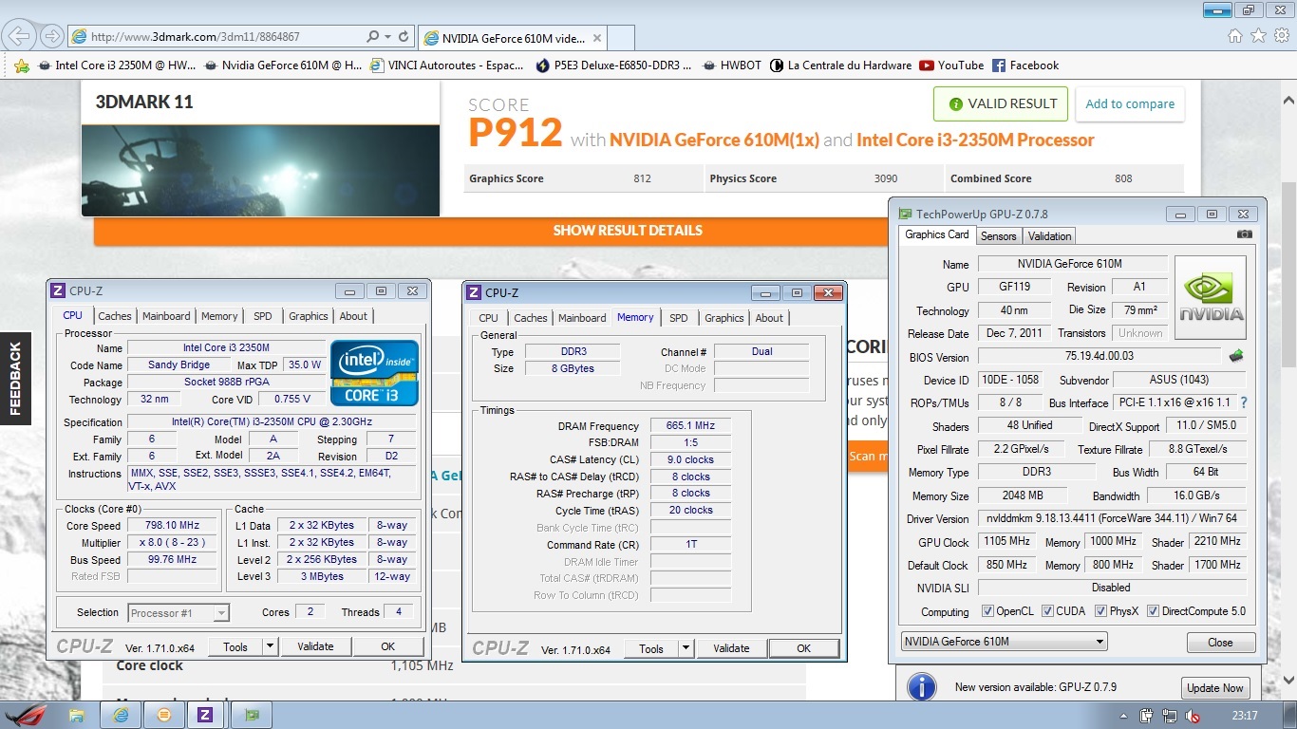Open the About tab in left CPU-Z
Screen dimensions: 1297x729
tap(353, 316)
